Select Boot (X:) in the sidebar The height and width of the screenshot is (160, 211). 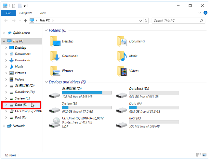[21, 117]
